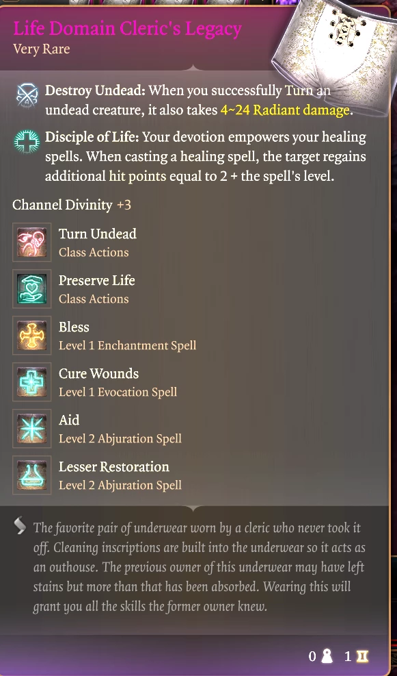Viewport: 397px width, 676px height.
Task: Click the Very Rare rarity label
Action: click(41, 49)
